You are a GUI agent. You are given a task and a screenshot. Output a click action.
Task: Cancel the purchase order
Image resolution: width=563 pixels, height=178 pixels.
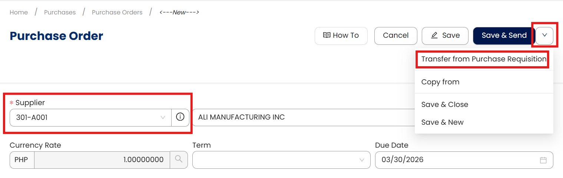(x=395, y=36)
